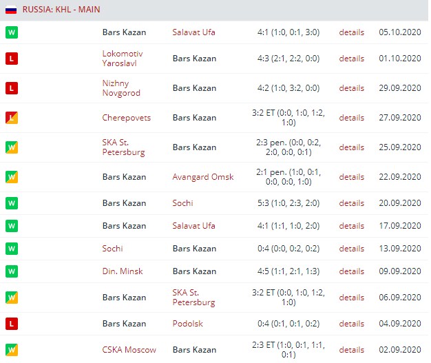Click the Russian flag icon in header
The height and width of the screenshot is (363, 431).
10,10
